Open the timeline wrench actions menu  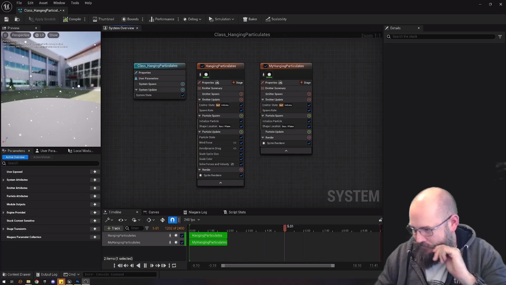coord(109,220)
